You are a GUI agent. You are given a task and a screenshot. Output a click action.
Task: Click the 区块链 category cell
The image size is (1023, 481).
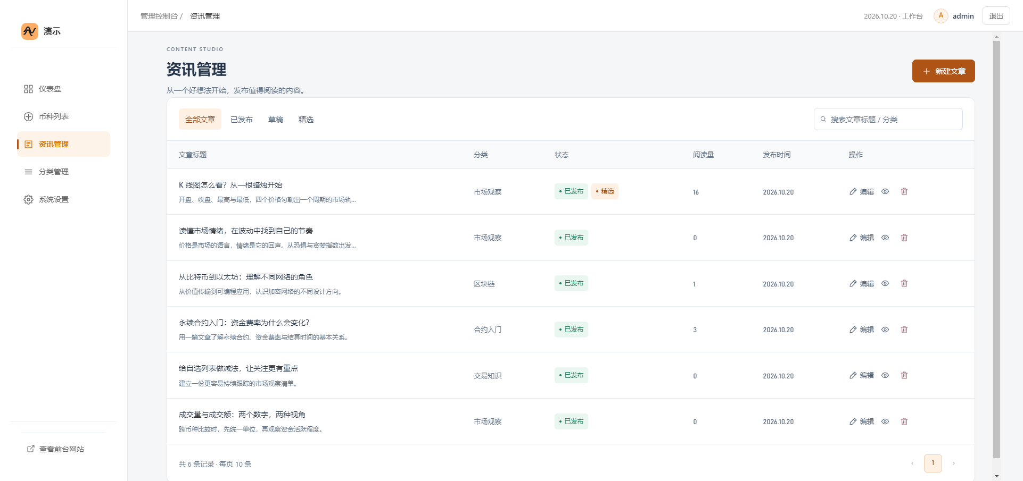coord(484,284)
